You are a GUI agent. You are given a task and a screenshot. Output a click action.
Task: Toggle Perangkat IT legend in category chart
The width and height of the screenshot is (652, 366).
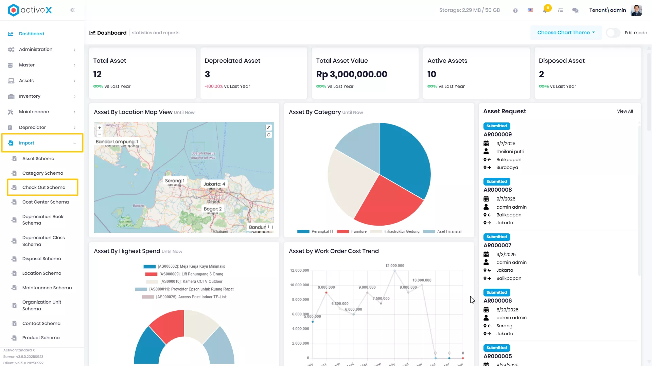click(x=315, y=232)
